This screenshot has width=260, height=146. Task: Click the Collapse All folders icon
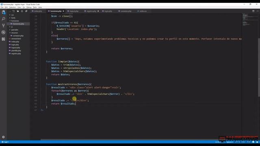coord(26,11)
